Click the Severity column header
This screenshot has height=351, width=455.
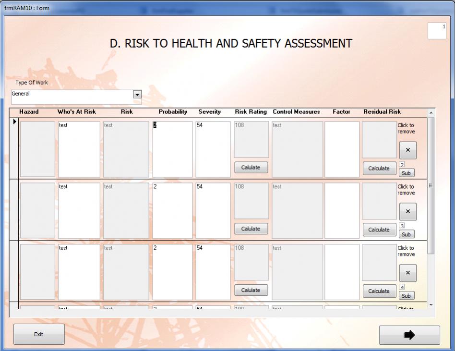(x=210, y=112)
